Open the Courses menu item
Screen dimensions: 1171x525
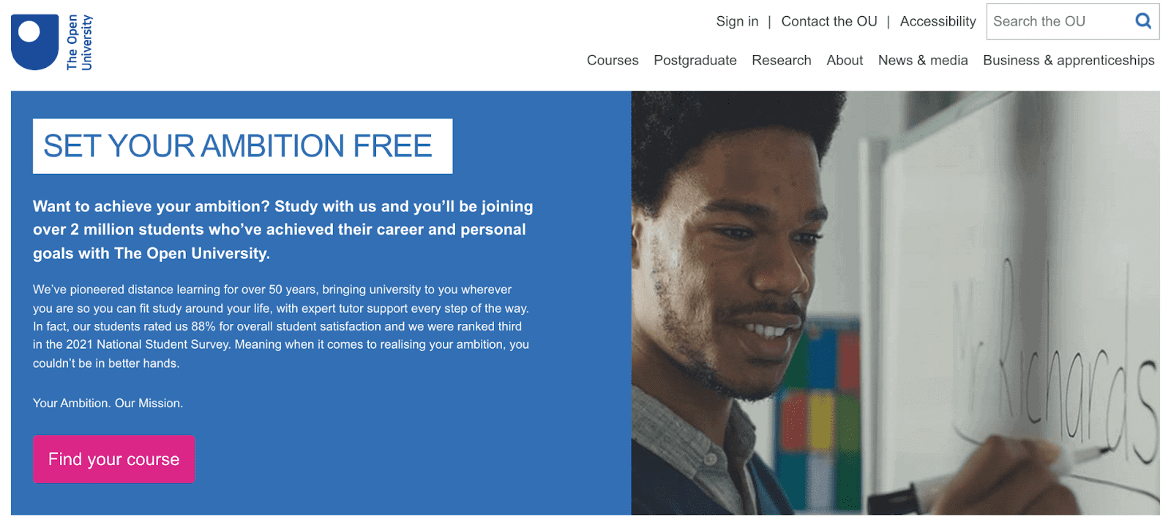pos(613,60)
